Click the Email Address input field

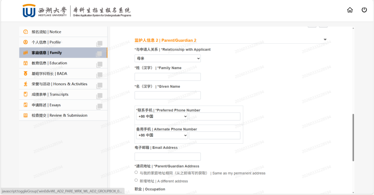click(168, 157)
